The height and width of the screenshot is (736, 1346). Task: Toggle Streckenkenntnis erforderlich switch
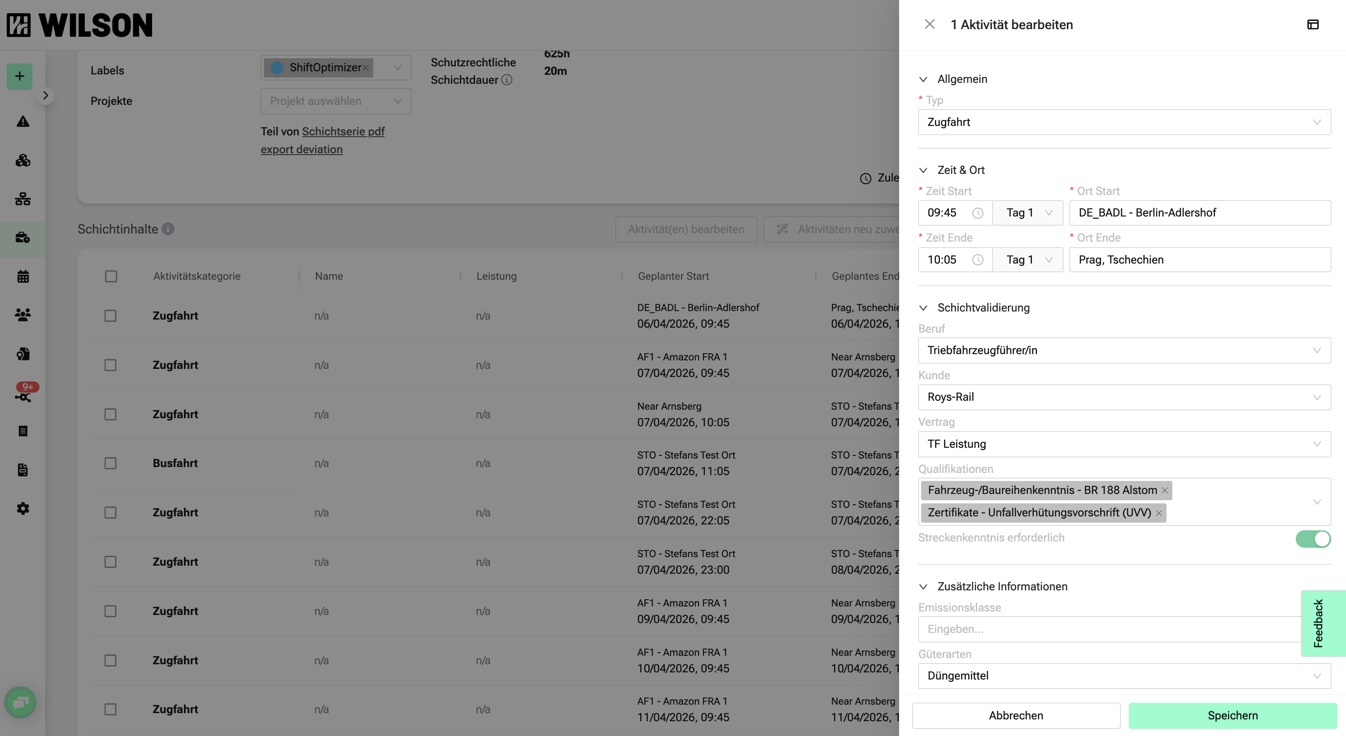point(1312,539)
